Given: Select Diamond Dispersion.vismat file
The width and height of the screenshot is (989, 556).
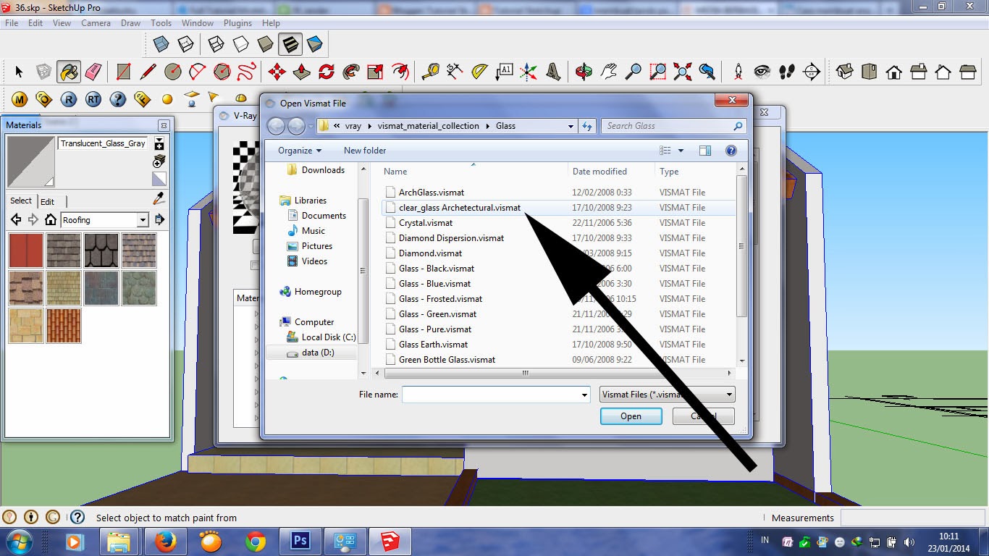Looking at the screenshot, I should pyautogui.click(x=451, y=238).
